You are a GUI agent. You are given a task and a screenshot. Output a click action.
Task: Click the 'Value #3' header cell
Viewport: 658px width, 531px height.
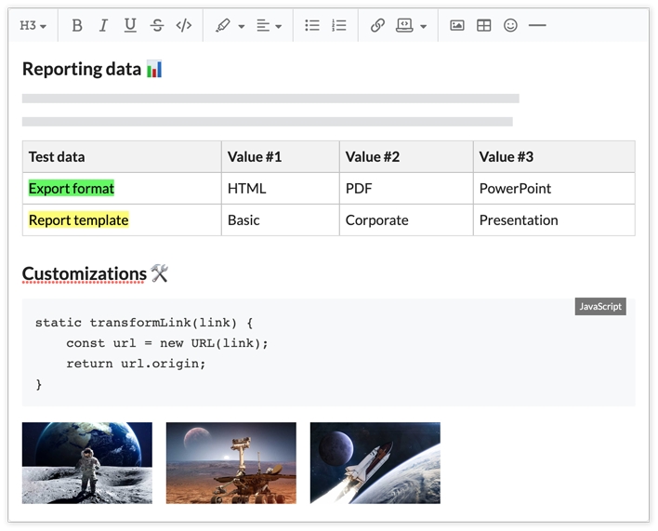pos(554,156)
